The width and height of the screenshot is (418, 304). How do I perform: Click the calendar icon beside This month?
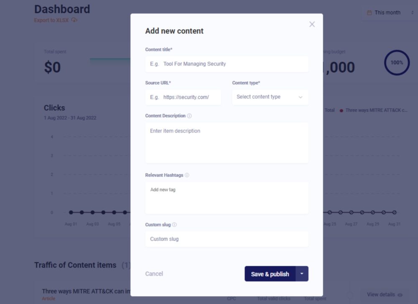click(x=369, y=13)
